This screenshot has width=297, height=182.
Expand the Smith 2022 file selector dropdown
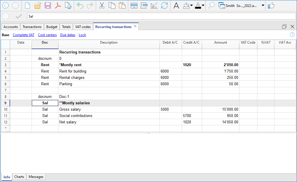click(x=262, y=5)
